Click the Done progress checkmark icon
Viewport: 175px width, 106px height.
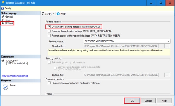[x=5, y=87]
